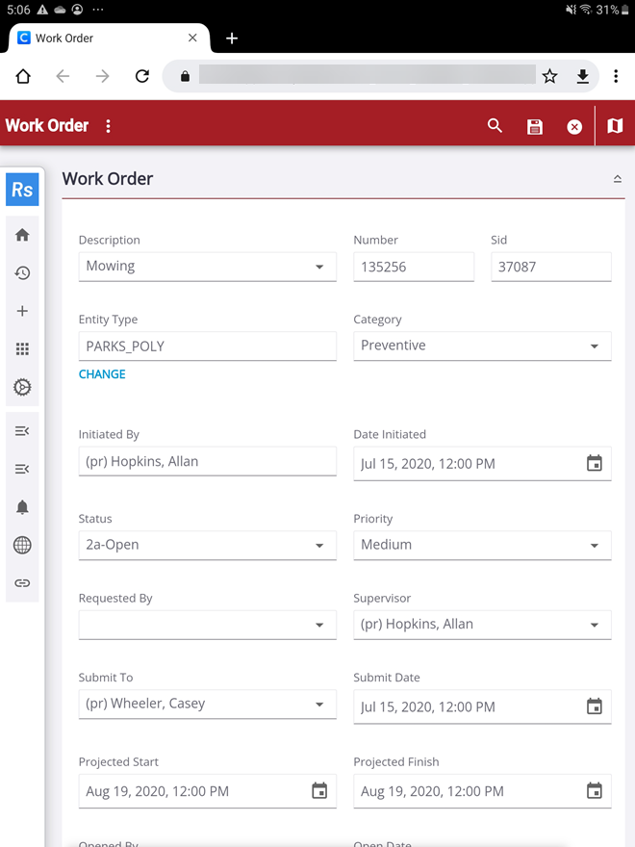Open the apps grid icon in the sidebar
Image resolution: width=635 pixels, height=847 pixels.
[x=22, y=349]
